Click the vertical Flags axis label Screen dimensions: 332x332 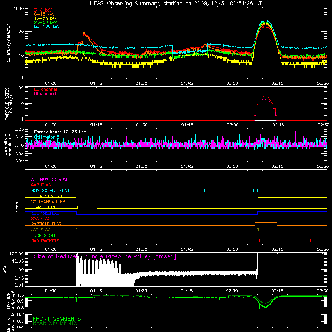coord(17,207)
